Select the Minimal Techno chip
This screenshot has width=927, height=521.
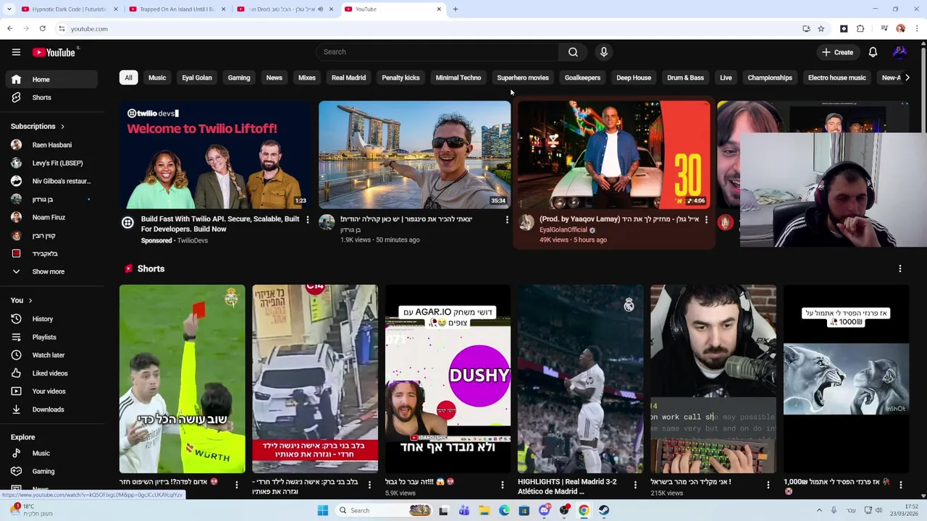(458, 77)
